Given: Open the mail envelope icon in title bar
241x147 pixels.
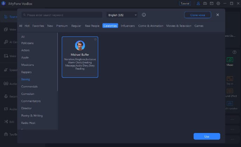Looking at the screenshot, I should tap(212, 3).
